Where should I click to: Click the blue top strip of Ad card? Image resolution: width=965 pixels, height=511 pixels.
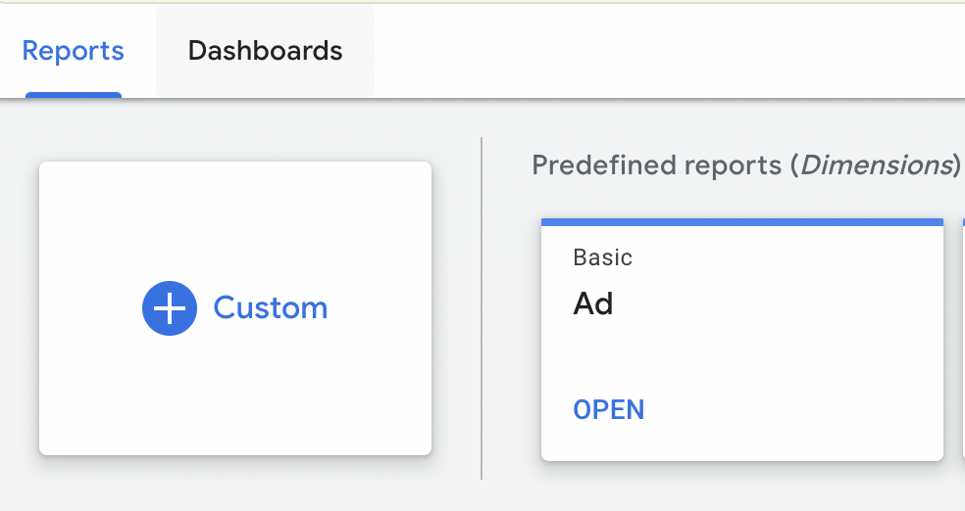coord(741,222)
